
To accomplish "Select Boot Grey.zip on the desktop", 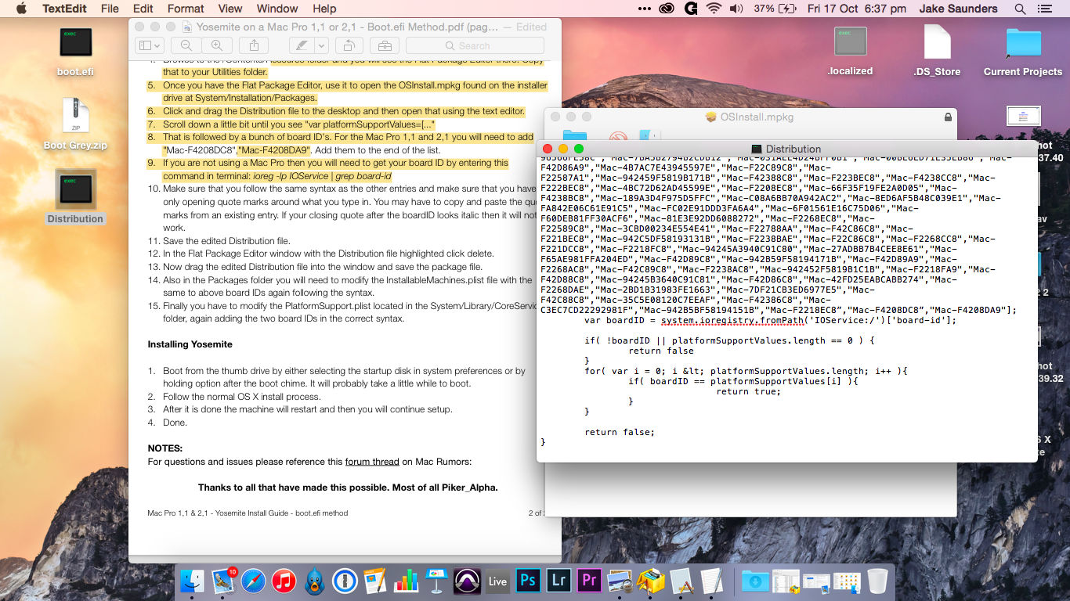I will pyautogui.click(x=75, y=125).
